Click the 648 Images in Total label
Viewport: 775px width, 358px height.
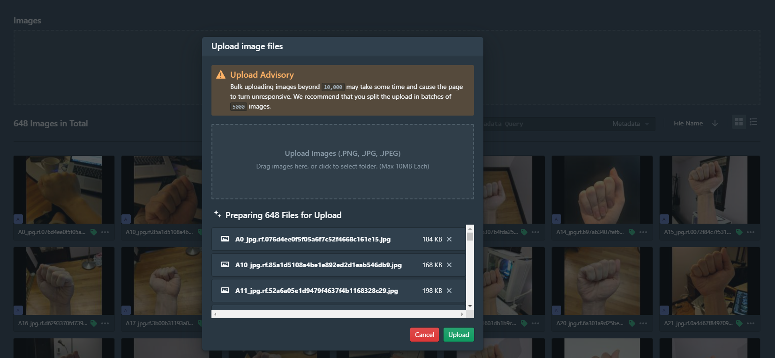[x=51, y=124]
